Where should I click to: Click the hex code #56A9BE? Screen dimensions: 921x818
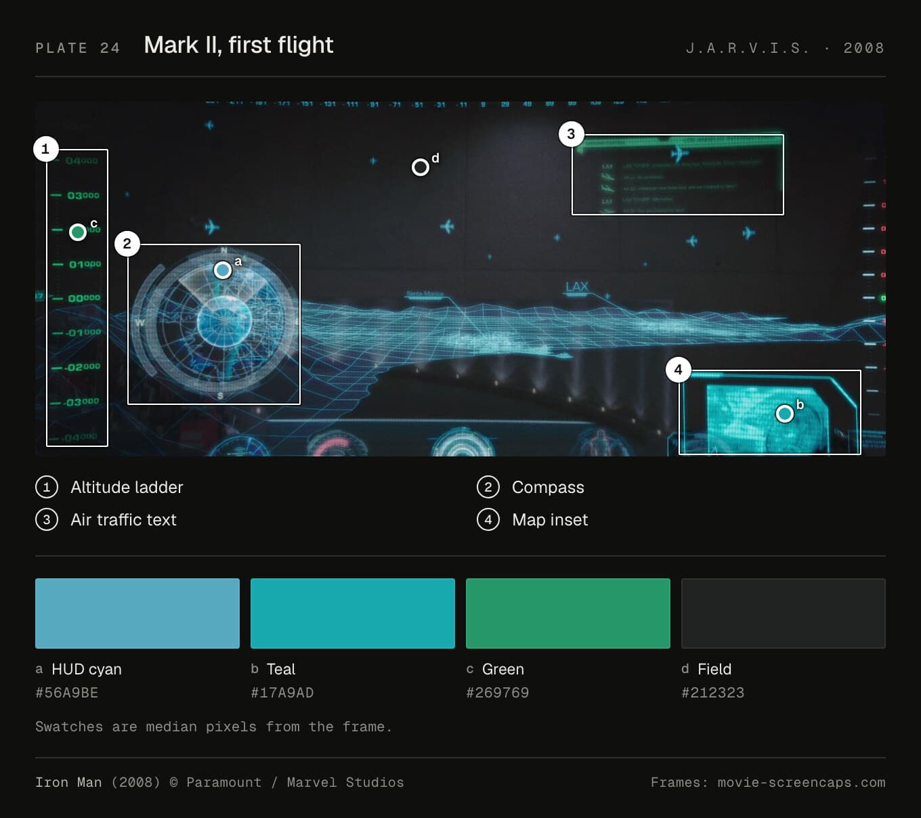click(67, 693)
